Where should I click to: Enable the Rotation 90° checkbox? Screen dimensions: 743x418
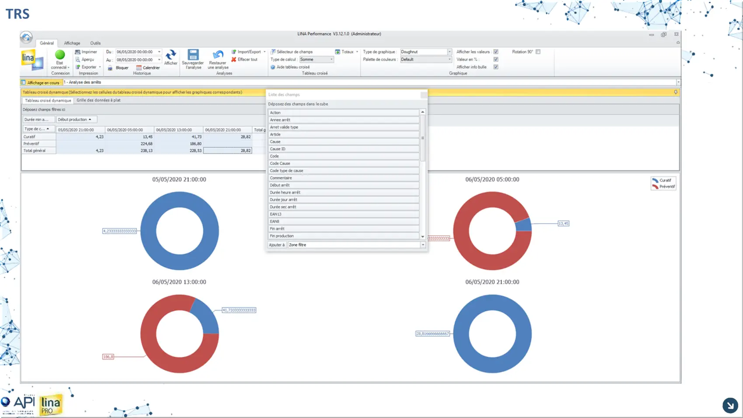click(538, 52)
